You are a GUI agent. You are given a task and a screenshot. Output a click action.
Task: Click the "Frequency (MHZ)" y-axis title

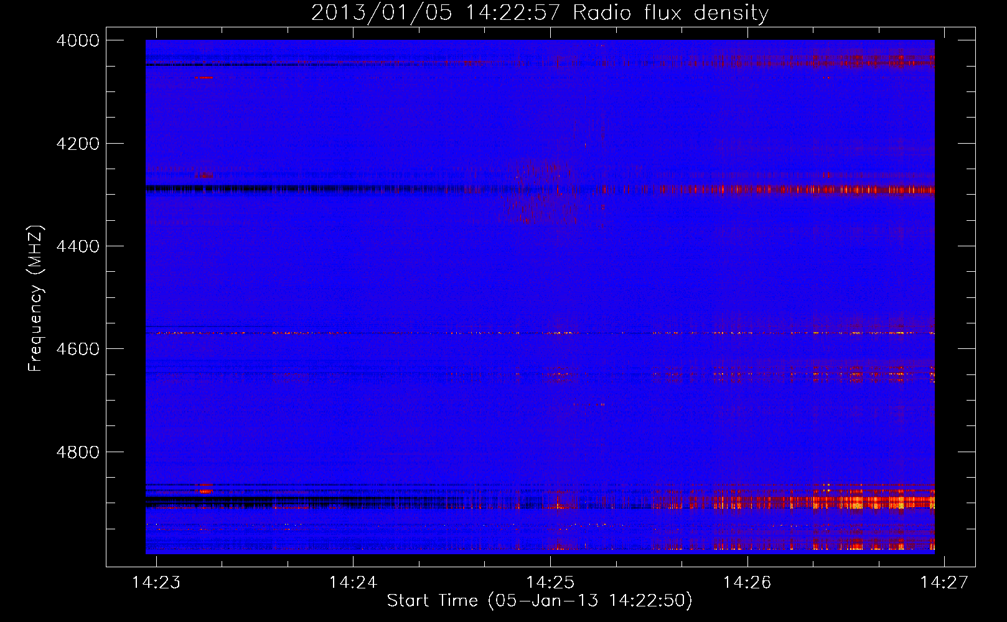click(x=36, y=299)
